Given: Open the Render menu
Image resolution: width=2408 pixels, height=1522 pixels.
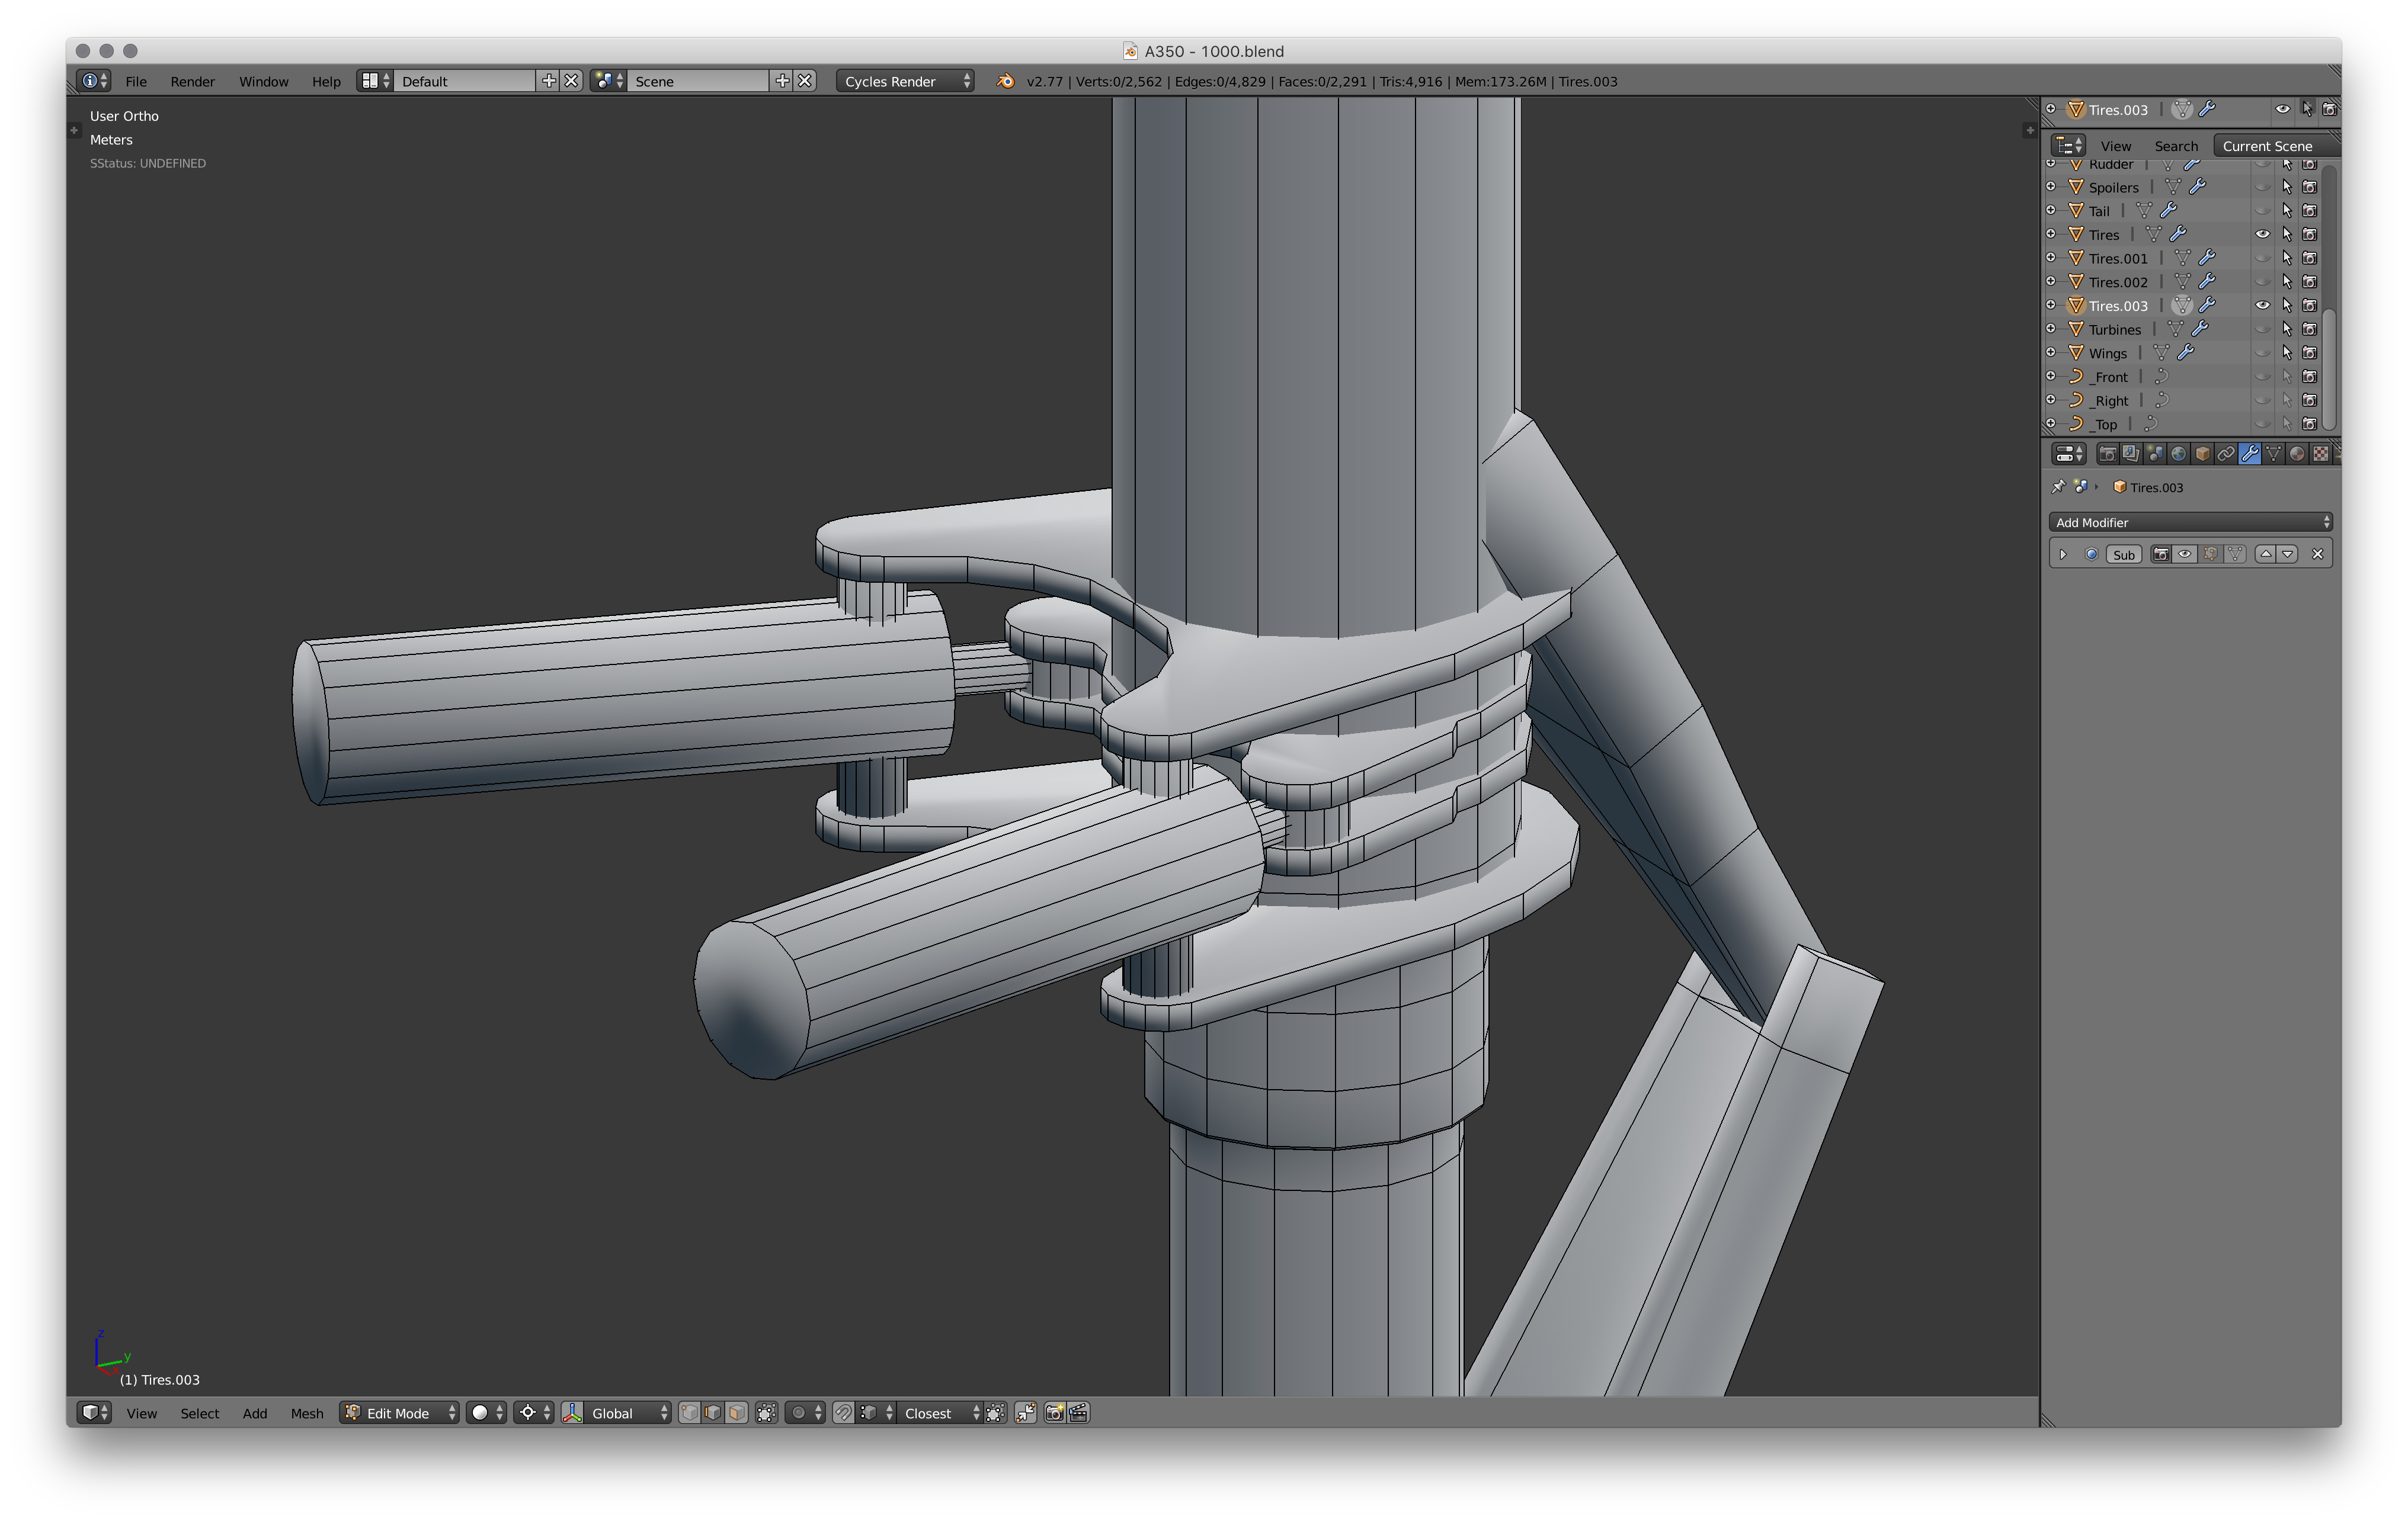Looking at the screenshot, I should [x=192, y=81].
